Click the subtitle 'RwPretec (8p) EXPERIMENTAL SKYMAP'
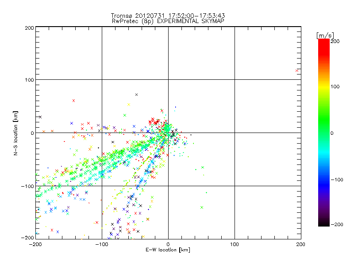 click(x=168, y=21)
